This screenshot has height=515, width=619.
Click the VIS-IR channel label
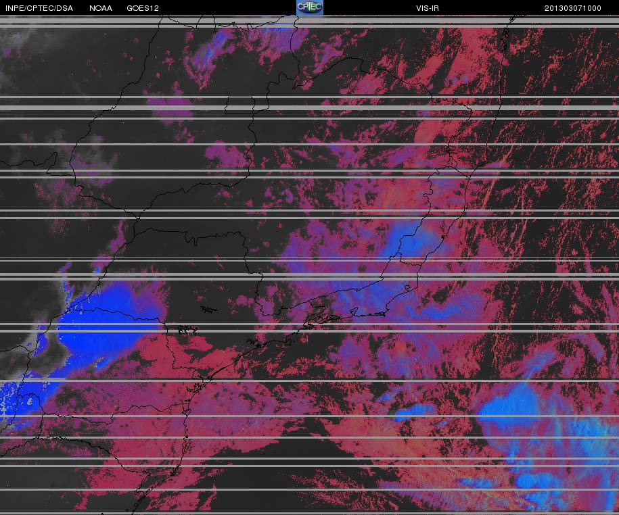click(x=427, y=8)
